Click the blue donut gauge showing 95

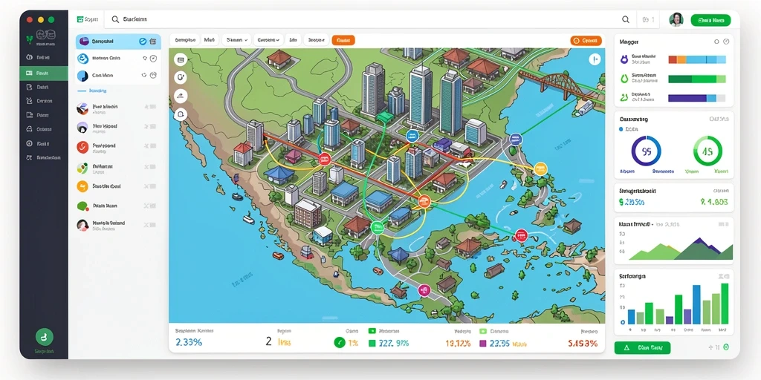[x=646, y=151]
